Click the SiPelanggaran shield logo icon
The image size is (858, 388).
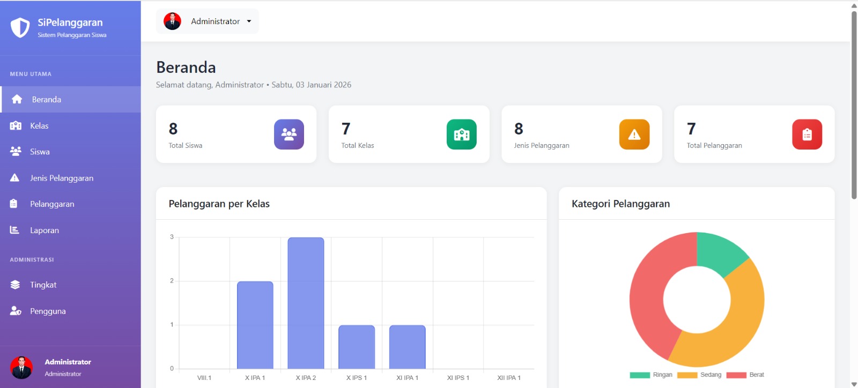pyautogui.click(x=20, y=27)
